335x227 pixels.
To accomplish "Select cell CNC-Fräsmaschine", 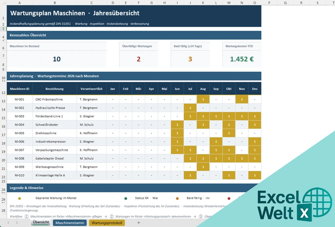I will (54, 99).
